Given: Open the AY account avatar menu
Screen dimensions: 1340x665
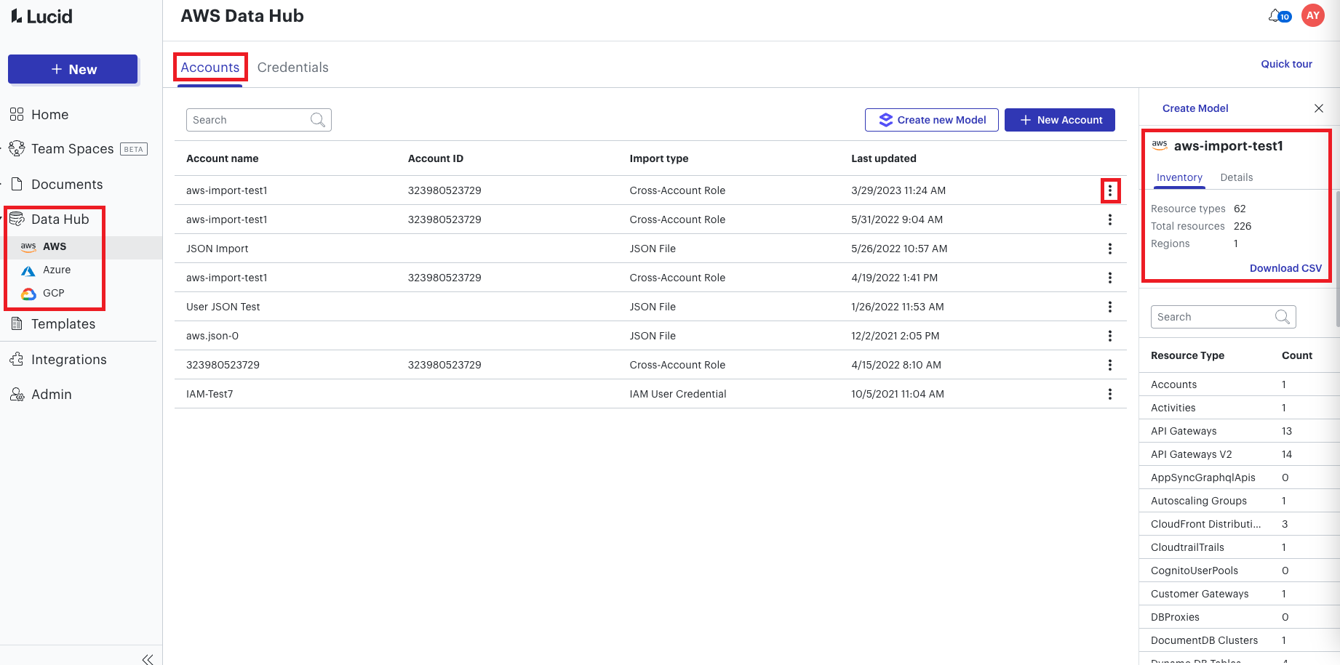Looking at the screenshot, I should [x=1312, y=15].
